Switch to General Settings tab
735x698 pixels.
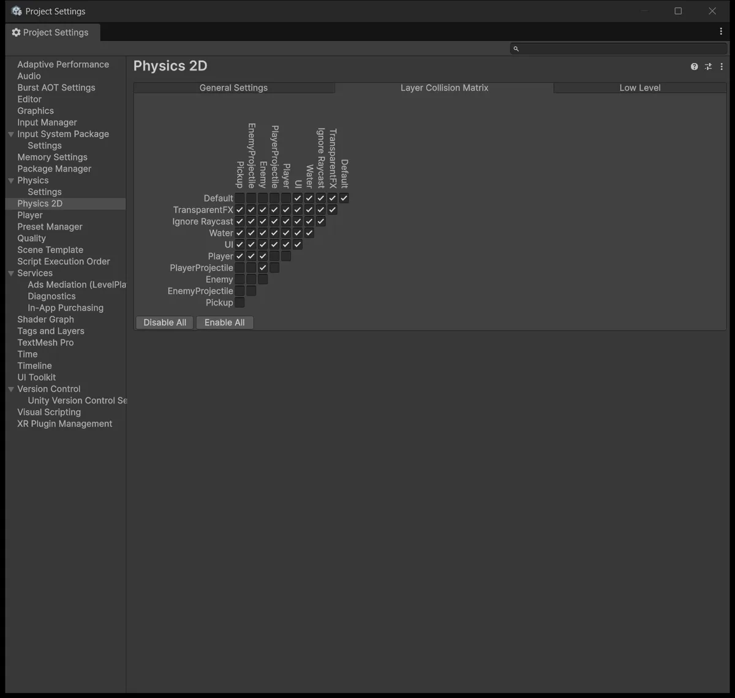233,88
